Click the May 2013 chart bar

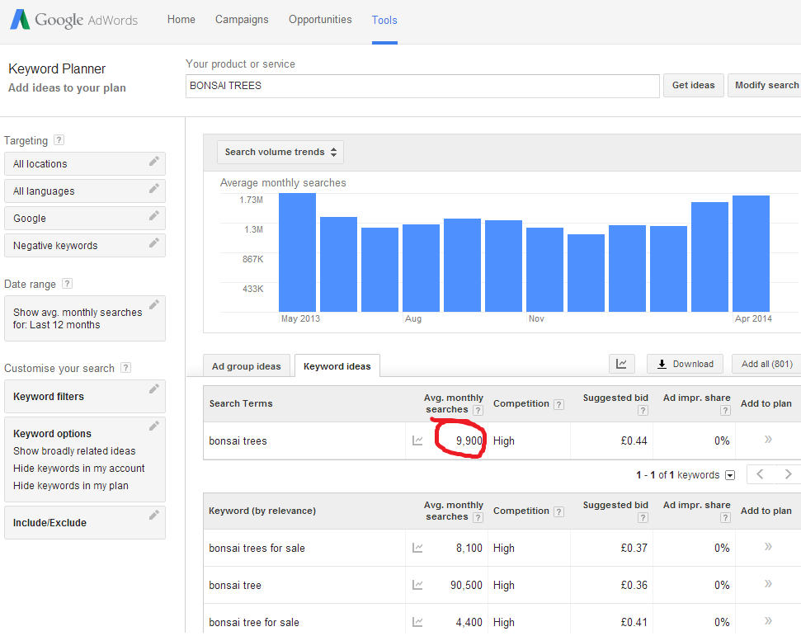(x=297, y=252)
